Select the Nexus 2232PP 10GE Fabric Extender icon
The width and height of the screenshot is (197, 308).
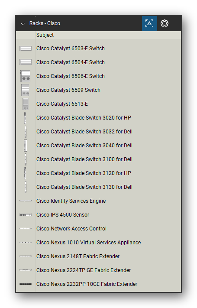point(26,284)
